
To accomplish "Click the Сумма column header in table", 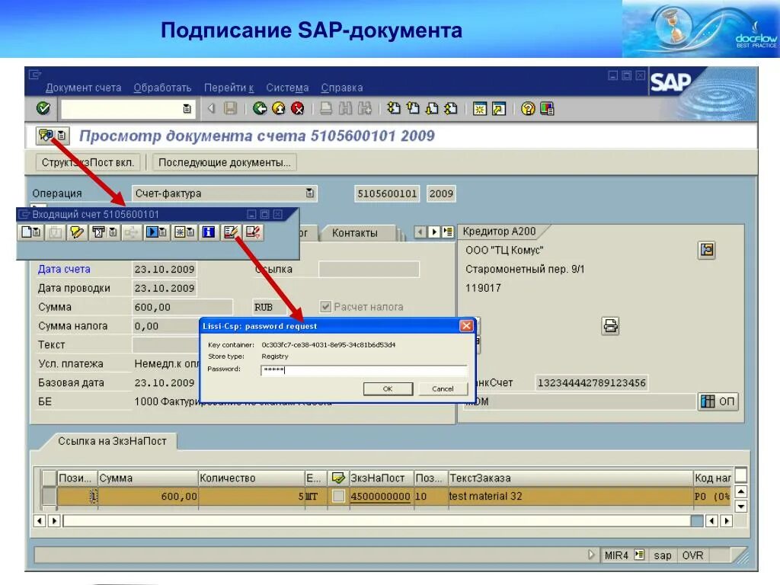I will 148,478.
